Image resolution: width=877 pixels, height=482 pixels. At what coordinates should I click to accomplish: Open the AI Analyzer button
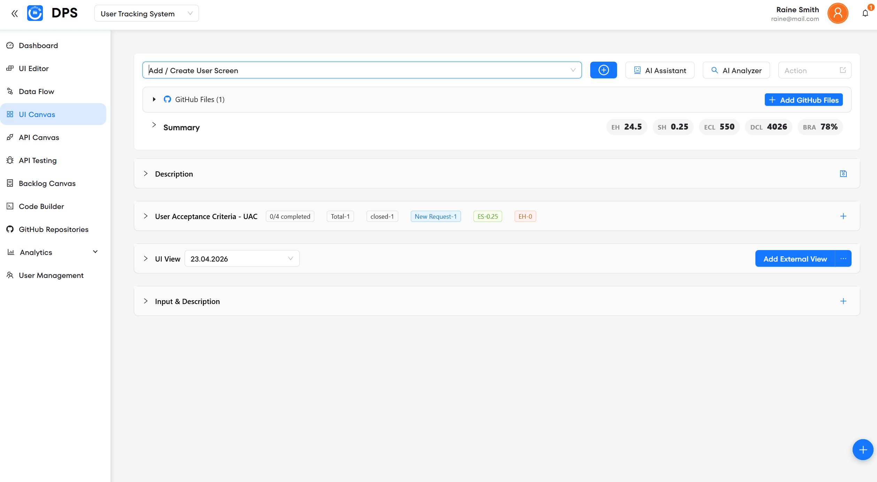736,70
